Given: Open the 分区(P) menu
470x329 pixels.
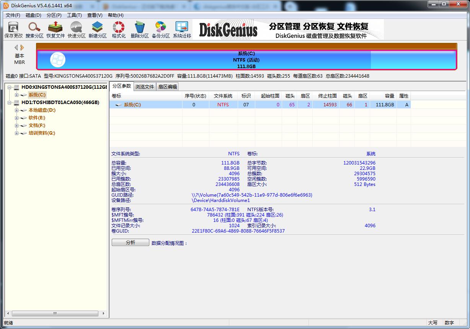Looking at the screenshot, I should tap(54, 15).
